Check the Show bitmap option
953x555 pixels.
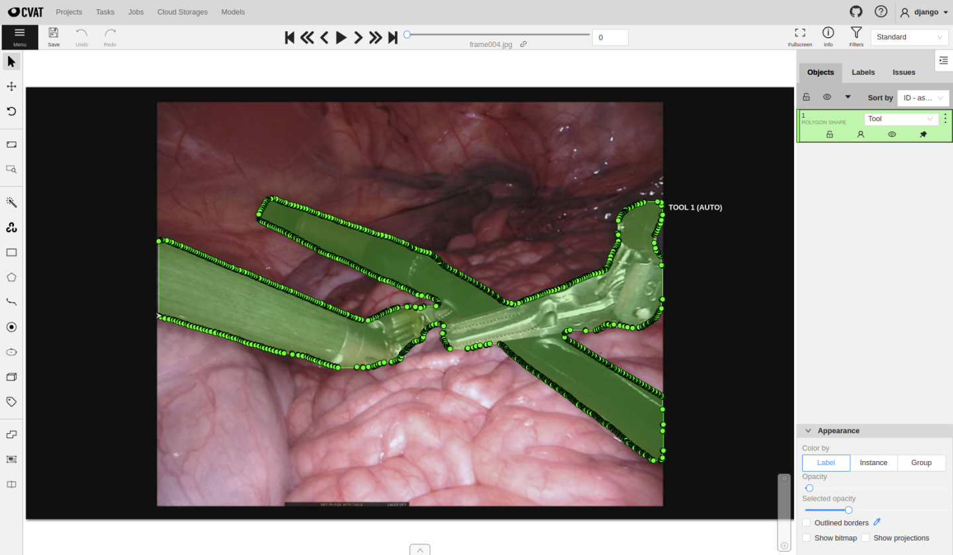pyautogui.click(x=806, y=538)
